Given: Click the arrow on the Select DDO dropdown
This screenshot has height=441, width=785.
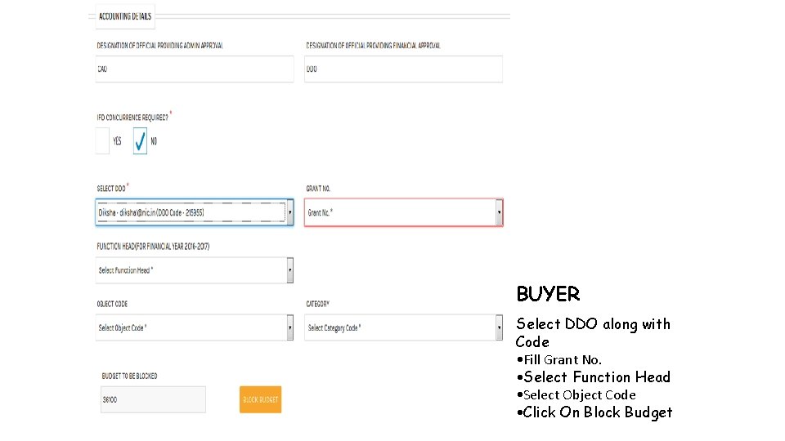Looking at the screenshot, I should 289,212.
